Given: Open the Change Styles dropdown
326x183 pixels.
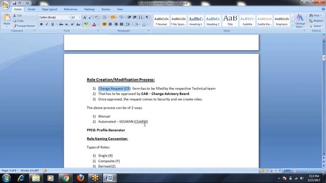Looking at the screenshot, I should click(x=300, y=21).
